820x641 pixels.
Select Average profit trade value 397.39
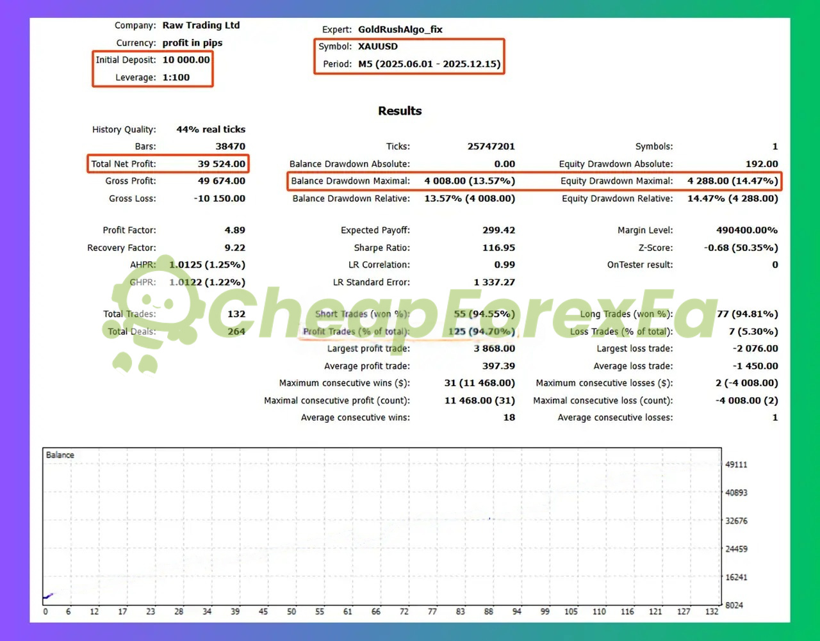tap(499, 366)
